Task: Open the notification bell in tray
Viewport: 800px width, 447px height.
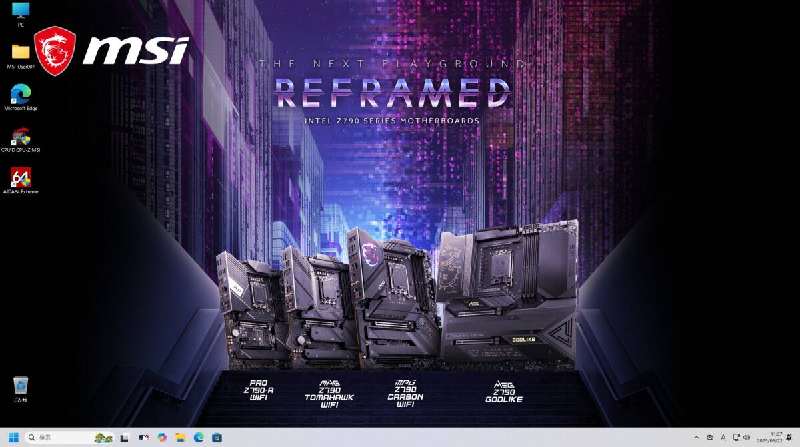Action: (x=789, y=438)
